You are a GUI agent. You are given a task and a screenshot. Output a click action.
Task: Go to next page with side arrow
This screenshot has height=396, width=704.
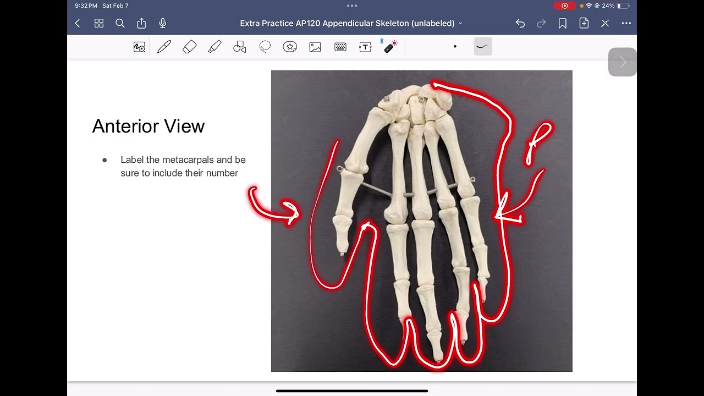[623, 62]
